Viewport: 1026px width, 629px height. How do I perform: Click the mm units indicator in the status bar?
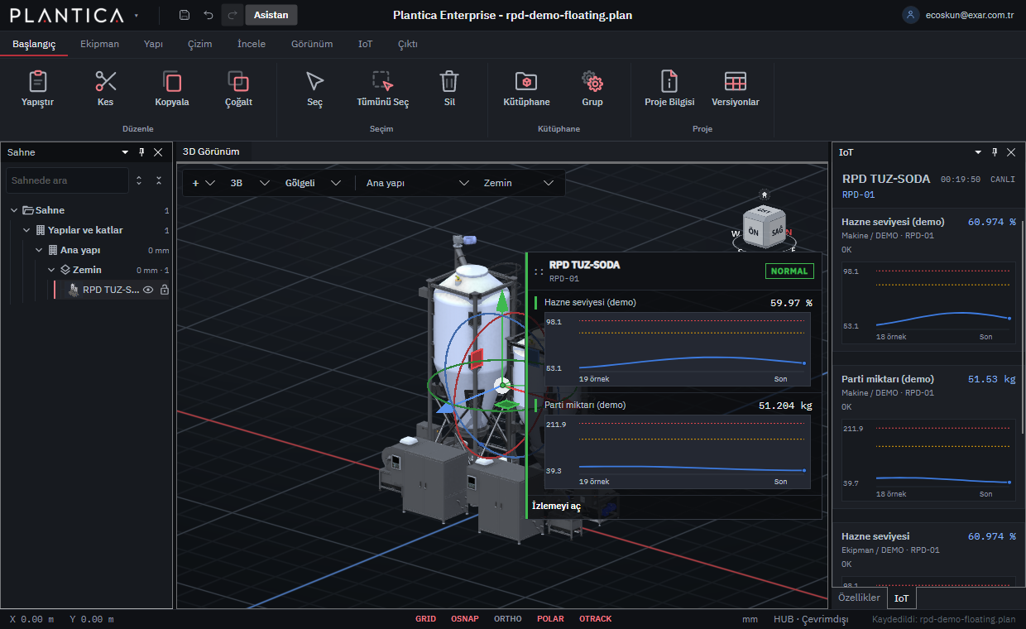tap(750, 619)
